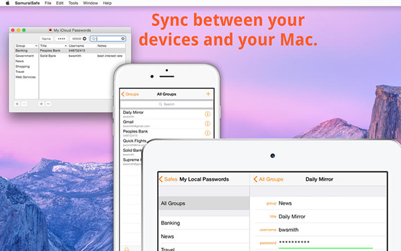Select the All Groups row in iPad sidebar
401x251 pixels.
[x=204, y=203]
